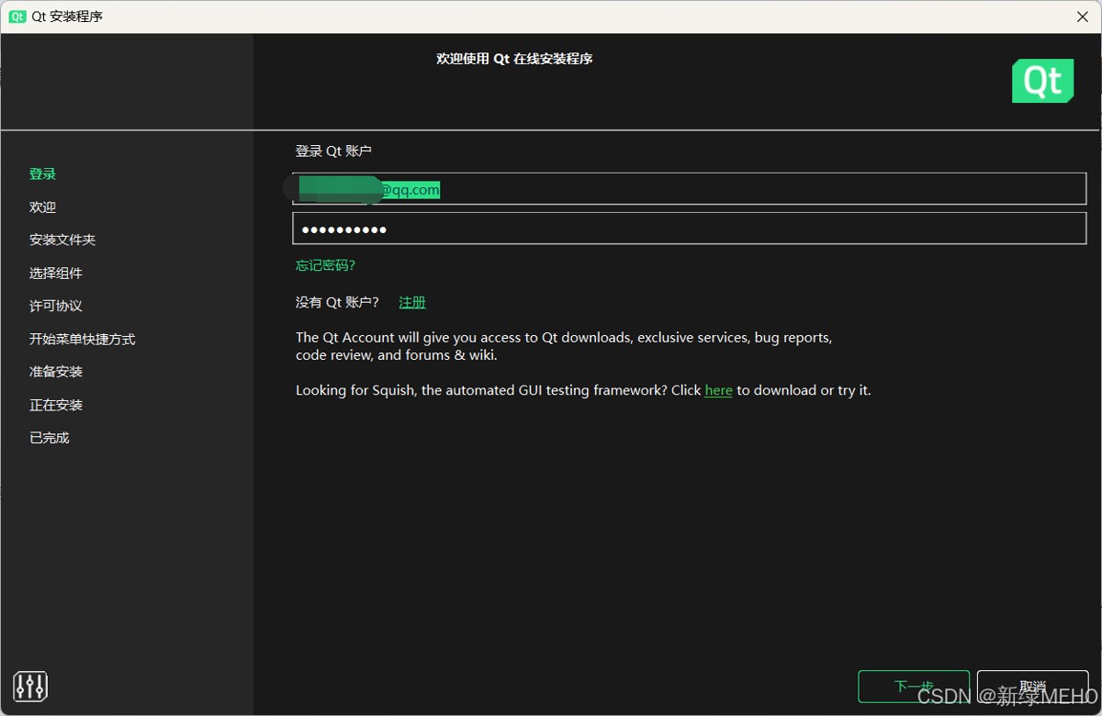1102x716 pixels.
Task: Close the Qt installer window
Action: click(1083, 17)
